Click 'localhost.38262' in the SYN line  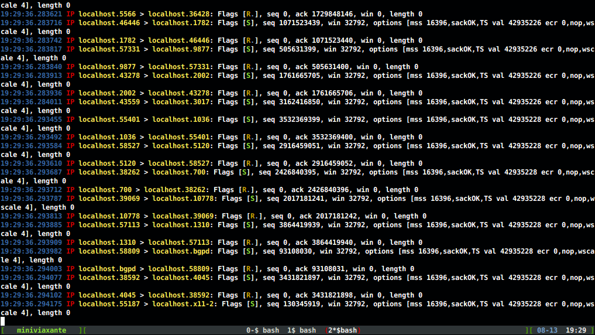[x=109, y=172]
